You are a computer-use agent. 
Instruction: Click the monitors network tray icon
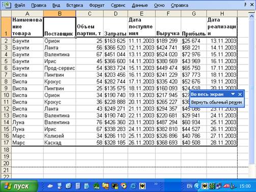pos(219,186)
